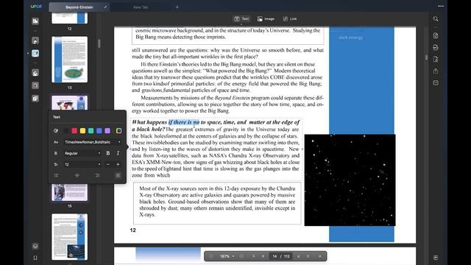Open the Page Tools icon in left sidebar

35,99
